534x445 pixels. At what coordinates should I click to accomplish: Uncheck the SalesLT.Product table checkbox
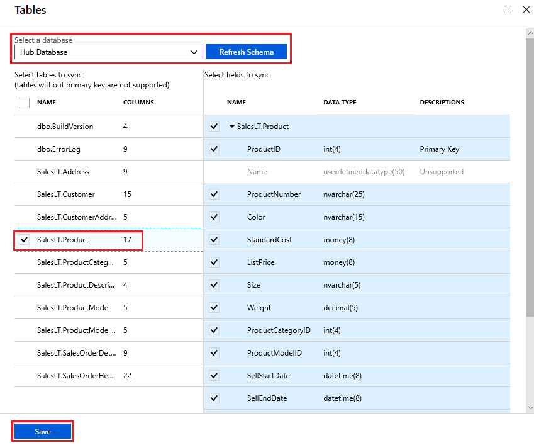(x=23, y=240)
